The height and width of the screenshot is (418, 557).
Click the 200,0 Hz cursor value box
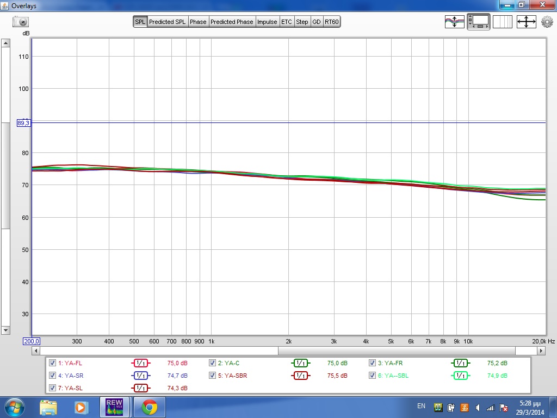pos(32,341)
